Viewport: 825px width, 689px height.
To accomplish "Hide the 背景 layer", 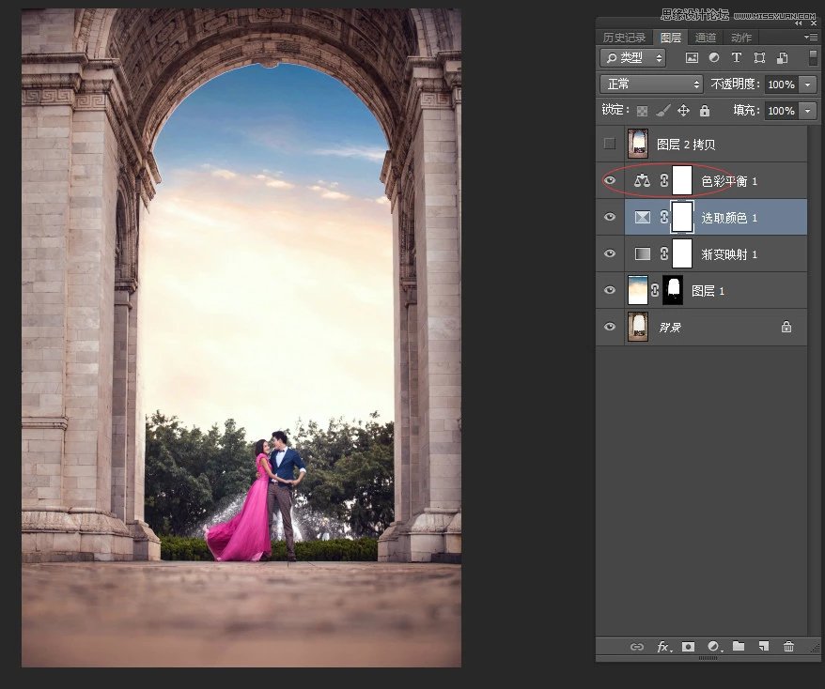I will 610,327.
